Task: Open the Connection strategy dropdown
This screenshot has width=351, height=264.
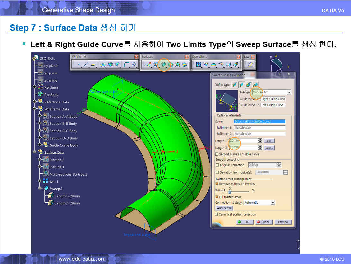Action: [x=273, y=203]
